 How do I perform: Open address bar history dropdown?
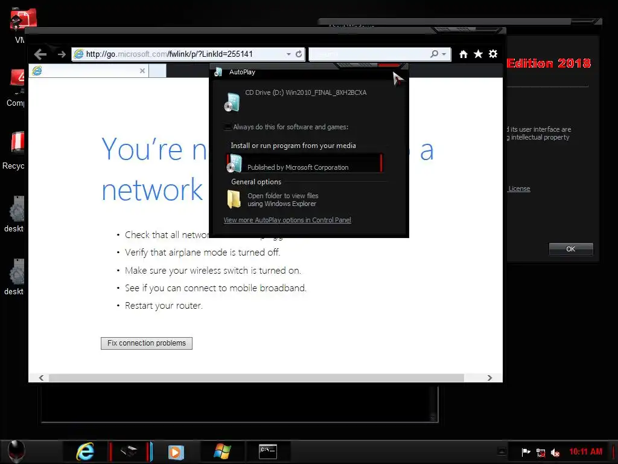point(288,54)
